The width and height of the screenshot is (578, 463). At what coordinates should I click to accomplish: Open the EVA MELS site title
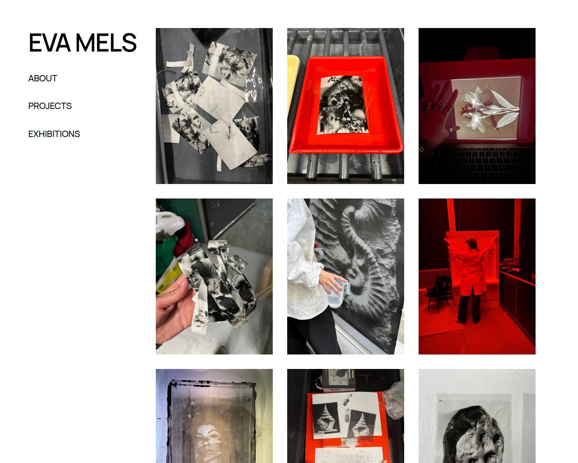82,43
